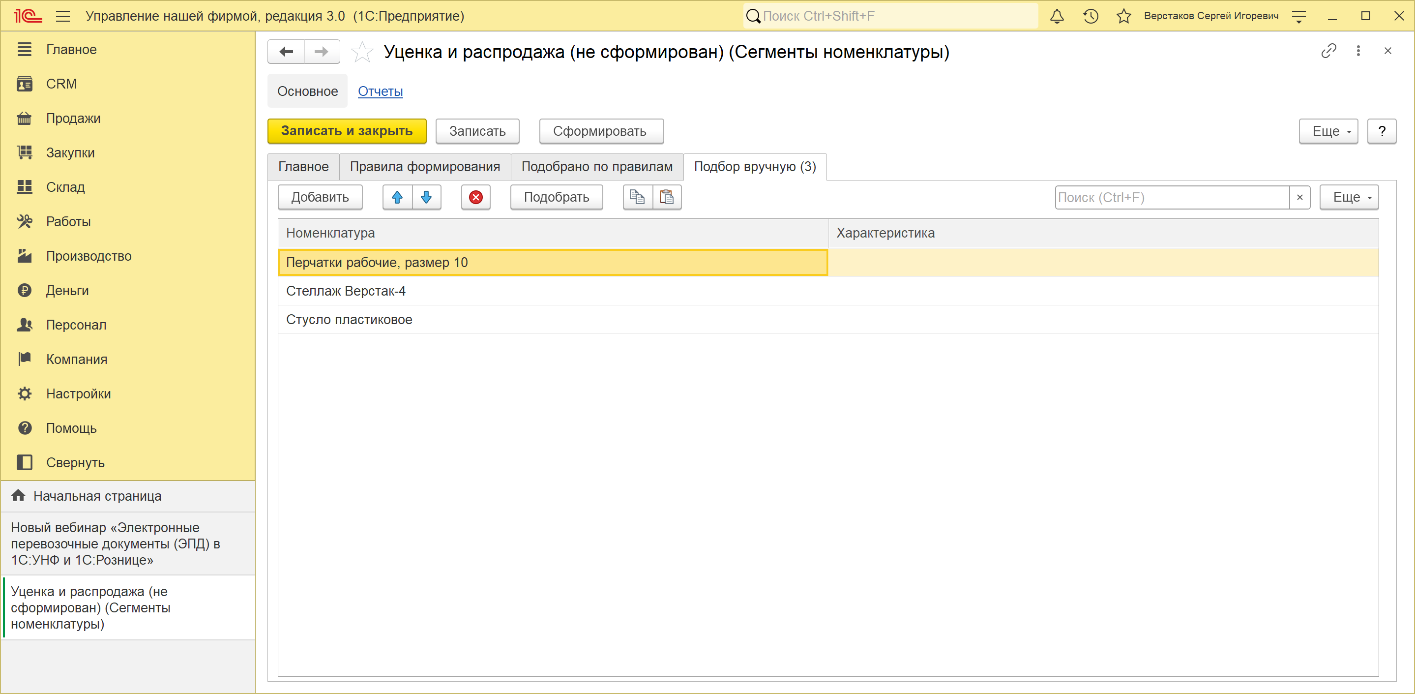Navigate back with the left arrow
The height and width of the screenshot is (694, 1415).
(286, 52)
